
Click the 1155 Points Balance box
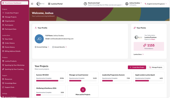149,46
